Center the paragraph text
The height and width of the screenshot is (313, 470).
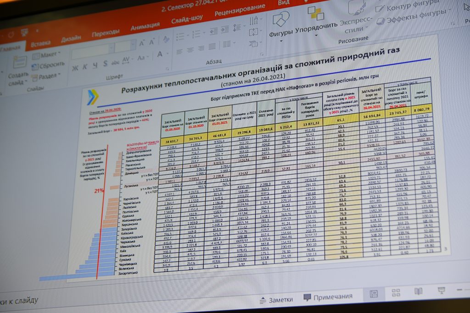190,50
